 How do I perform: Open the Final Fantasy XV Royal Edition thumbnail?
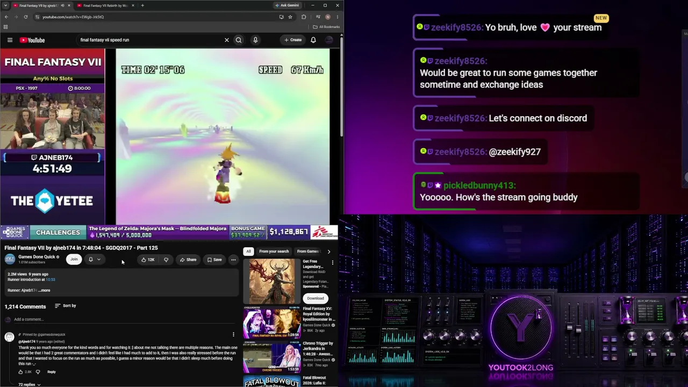pyautogui.click(x=271, y=322)
